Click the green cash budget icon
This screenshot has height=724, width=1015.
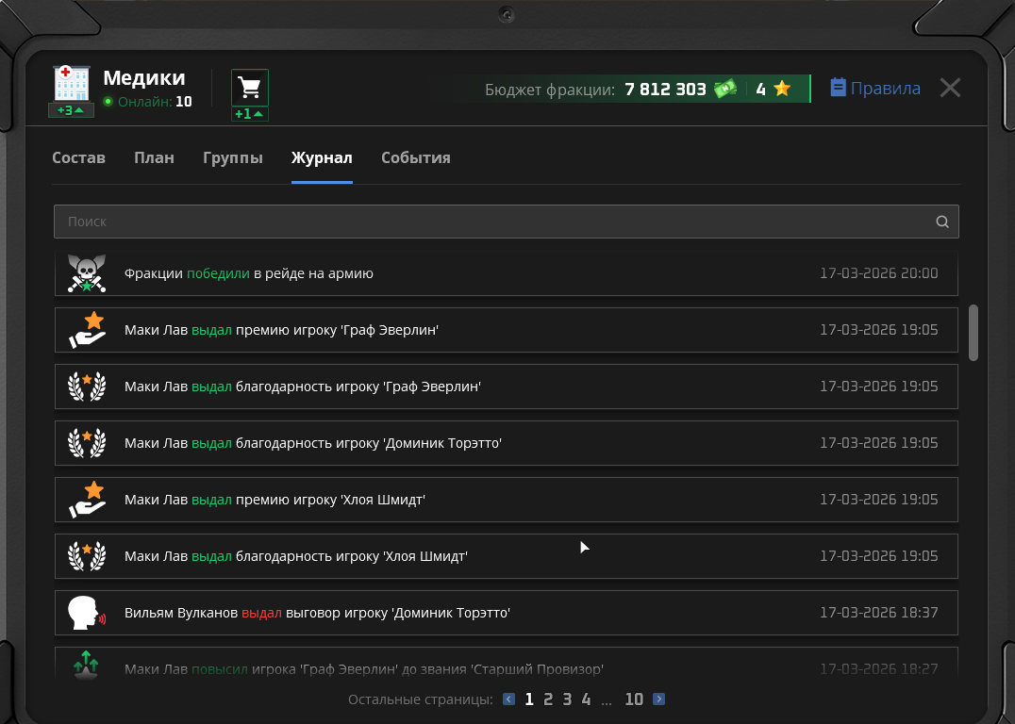(x=724, y=90)
